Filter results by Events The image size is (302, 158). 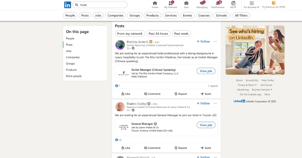pos(187,15)
